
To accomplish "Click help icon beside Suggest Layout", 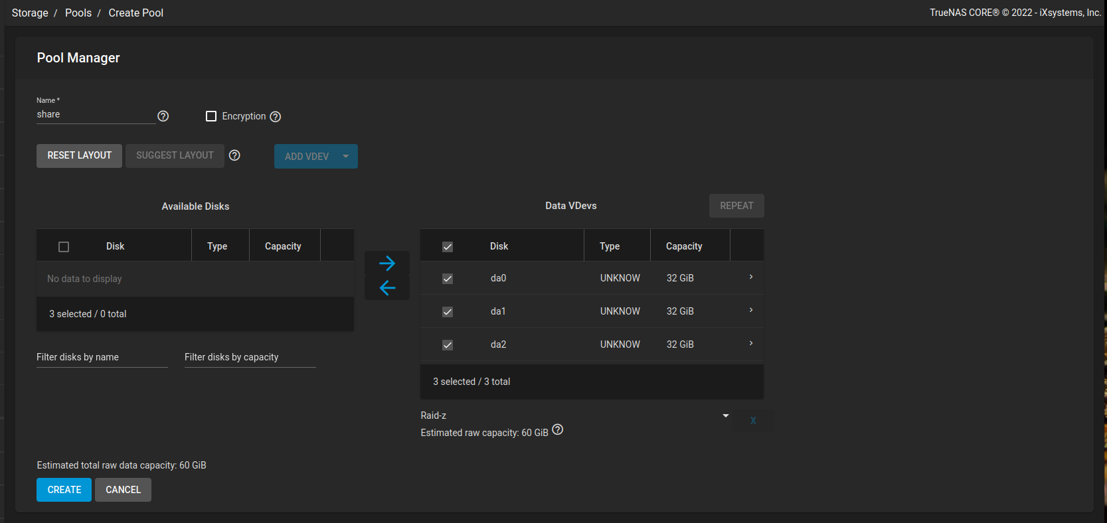I will [234, 155].
